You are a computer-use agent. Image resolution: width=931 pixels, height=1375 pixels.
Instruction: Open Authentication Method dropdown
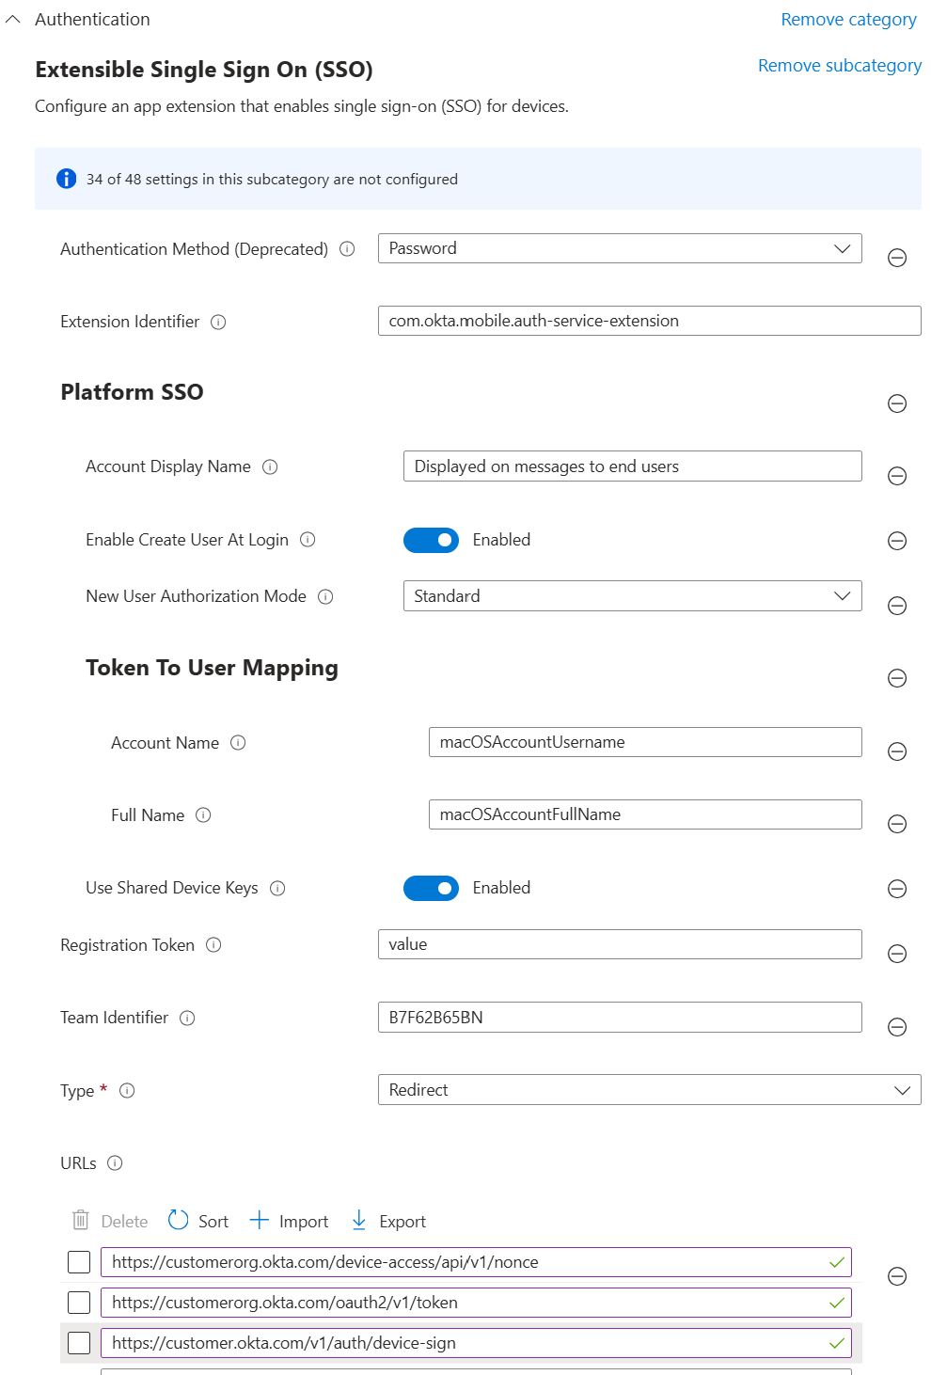click(x=620, y=248)
